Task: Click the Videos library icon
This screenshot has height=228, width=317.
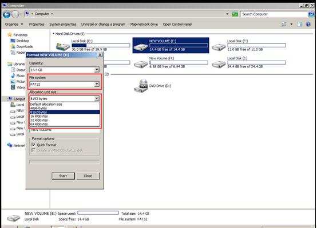Action: coord(13,87)
